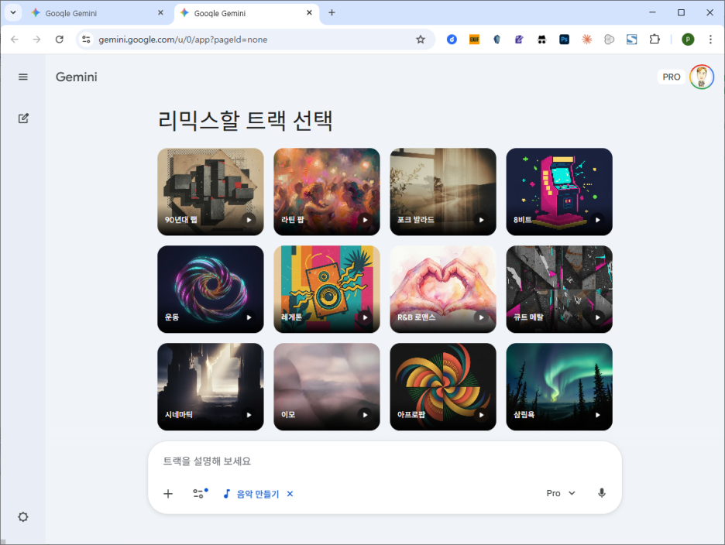Viewport: 725px width, 545px height.
Task: Start a new chat with pencil icon
Action: pyautogui.click(x=23, y=118)
